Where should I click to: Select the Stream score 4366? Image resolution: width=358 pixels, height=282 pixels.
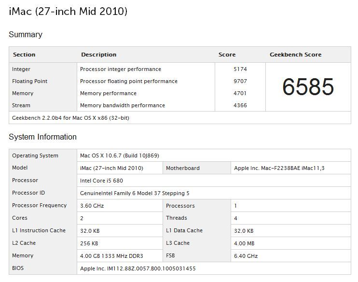tap(240, 105)
